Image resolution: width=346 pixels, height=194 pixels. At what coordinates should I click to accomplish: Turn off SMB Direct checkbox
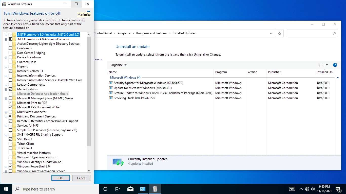pyautogui.click(x=10, y=139)
